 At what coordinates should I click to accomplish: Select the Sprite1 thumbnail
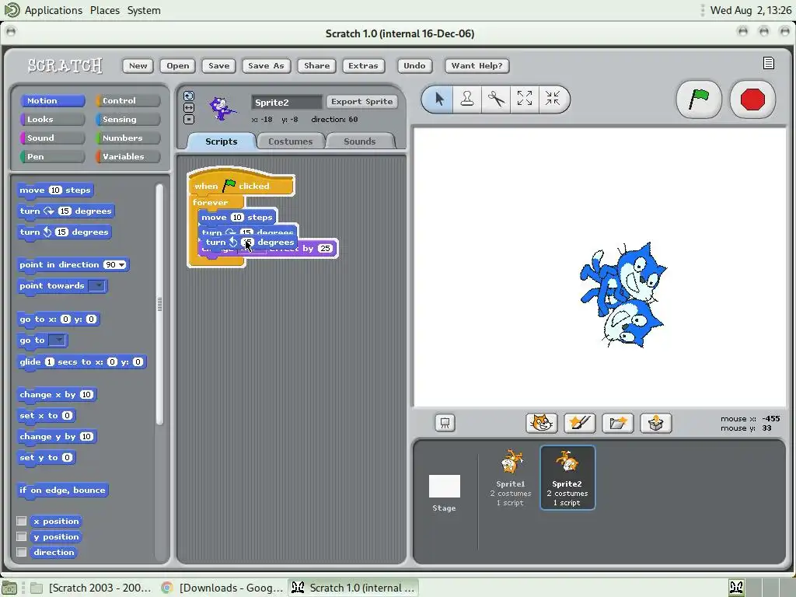coord(511,477)
